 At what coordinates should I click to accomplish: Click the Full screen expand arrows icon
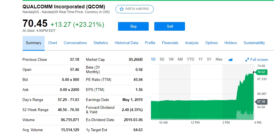(x=247, y=60)
